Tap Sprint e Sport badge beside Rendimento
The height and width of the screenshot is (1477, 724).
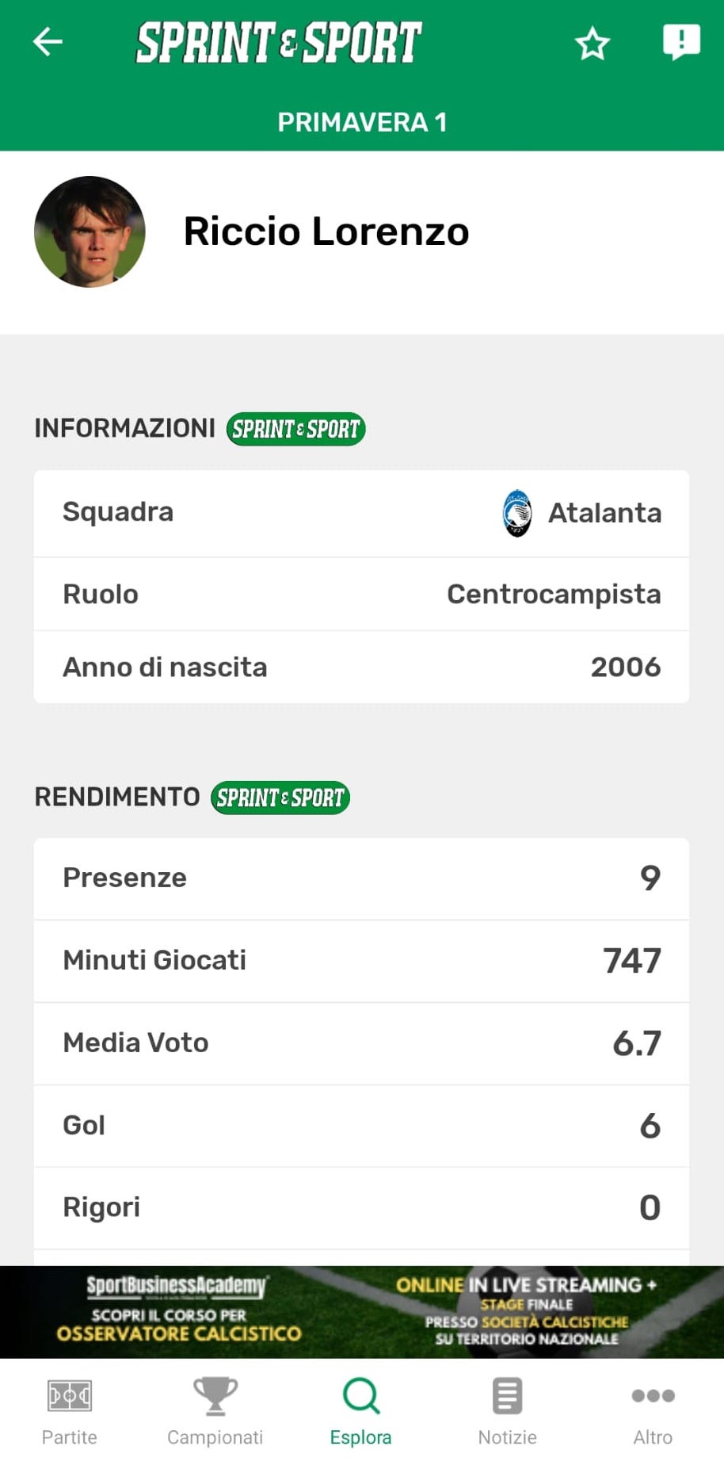[x=280, y=798]
